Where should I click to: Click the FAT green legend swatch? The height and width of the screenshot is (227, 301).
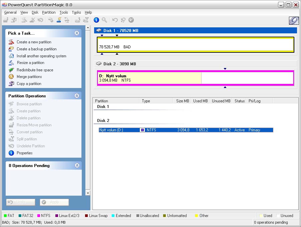[x=5, y=215]
